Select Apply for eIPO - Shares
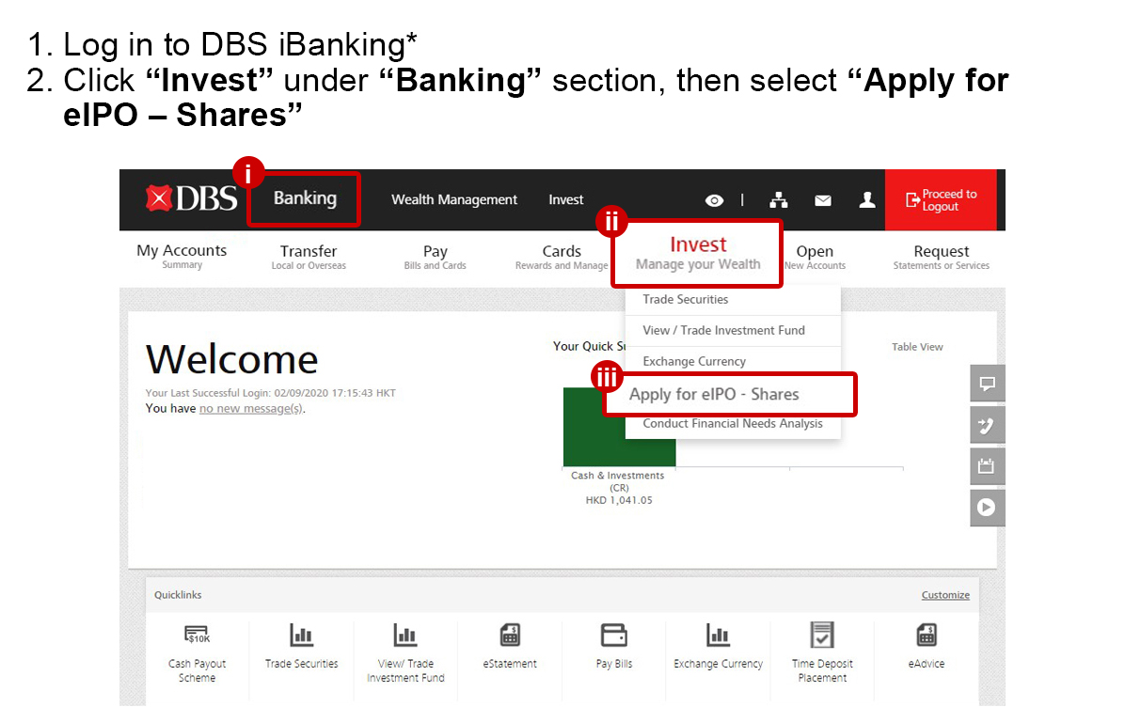Image resolution: width=1125 pixels, height=723 pixels. click(714, 395)
